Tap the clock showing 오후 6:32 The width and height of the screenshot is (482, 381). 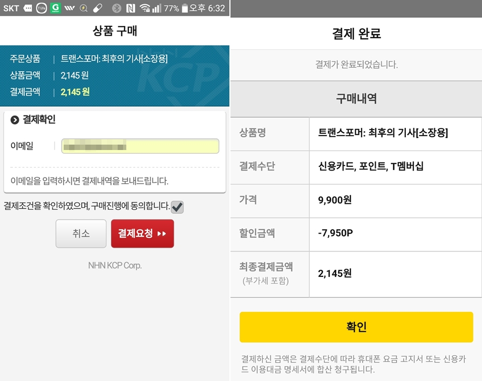(x=207, y=8)
